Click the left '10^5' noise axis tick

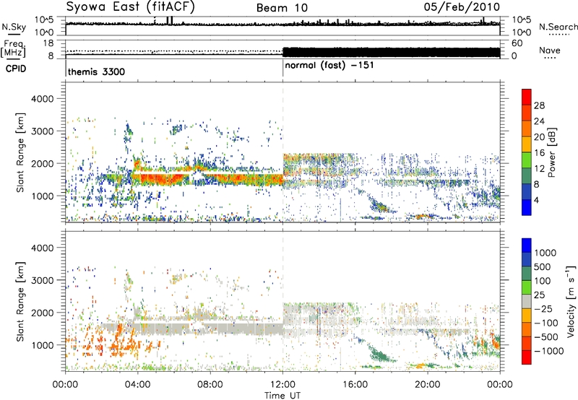point(44,20)
